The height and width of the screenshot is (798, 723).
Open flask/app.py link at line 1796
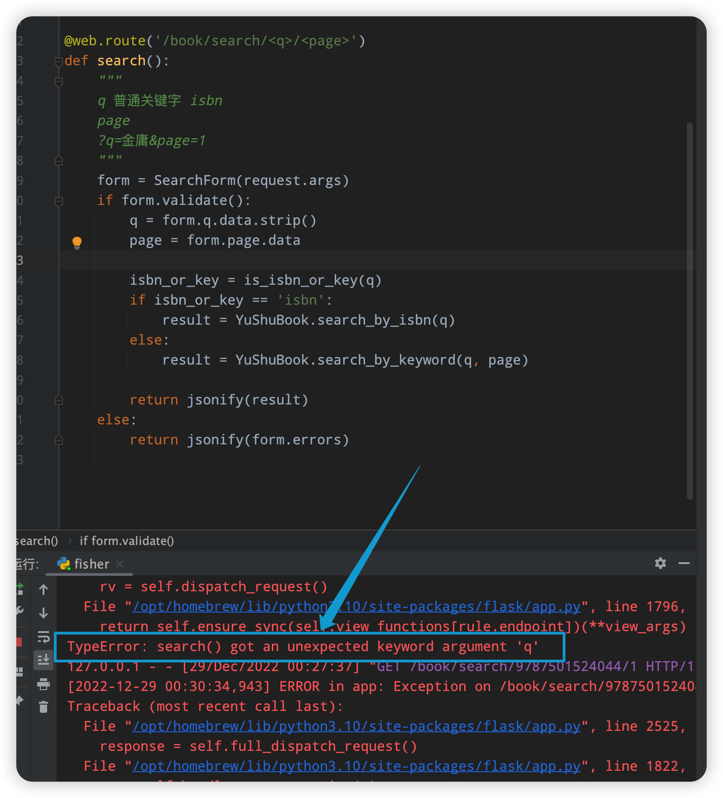357,607
